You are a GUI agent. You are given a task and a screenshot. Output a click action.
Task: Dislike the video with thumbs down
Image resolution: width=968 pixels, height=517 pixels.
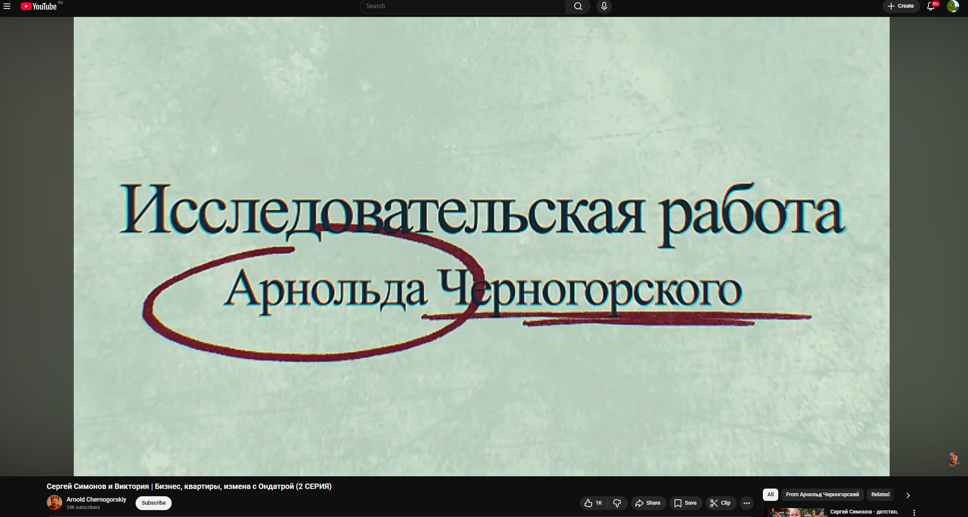617,503
